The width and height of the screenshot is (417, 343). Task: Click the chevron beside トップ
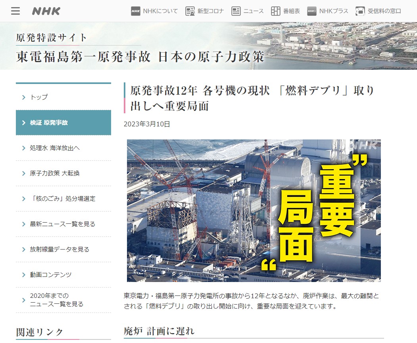(x=24, y=97)
